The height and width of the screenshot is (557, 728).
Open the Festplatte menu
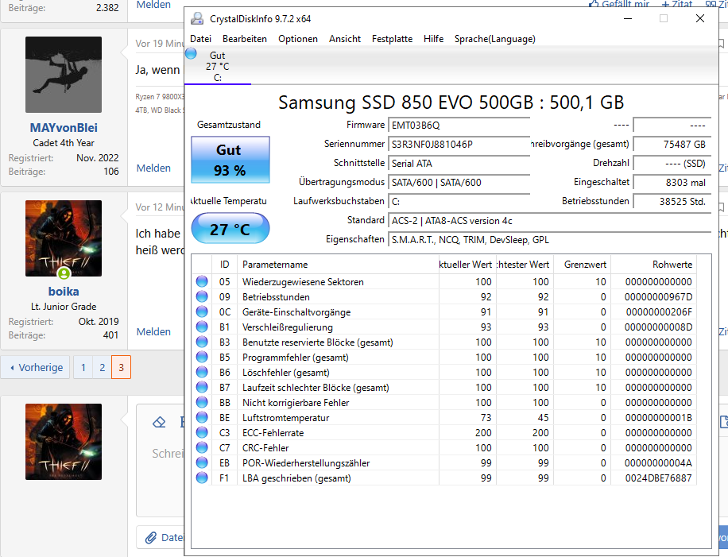tap(393, 39)
